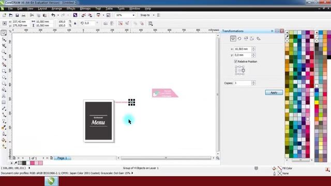Pick the pink swatch in document palette
Image resolution: width=331 pixels, height=186 pixels.
pos(32,163)
